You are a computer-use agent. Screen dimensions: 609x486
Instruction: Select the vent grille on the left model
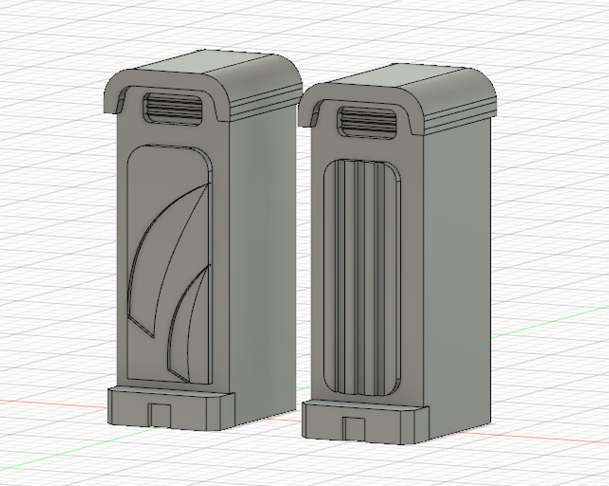173,108
